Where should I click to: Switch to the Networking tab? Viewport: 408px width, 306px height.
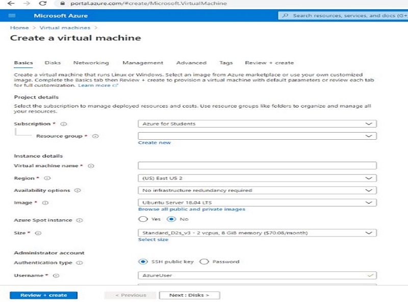[91, 63]
